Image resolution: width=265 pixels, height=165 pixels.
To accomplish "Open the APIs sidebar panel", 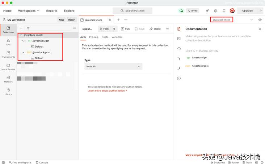I will 8,42.
